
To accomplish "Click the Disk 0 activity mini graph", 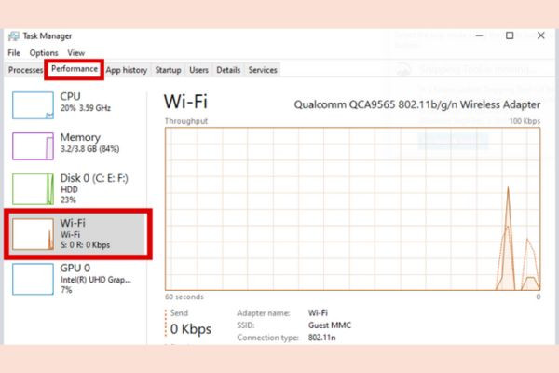I will point(33,189).
